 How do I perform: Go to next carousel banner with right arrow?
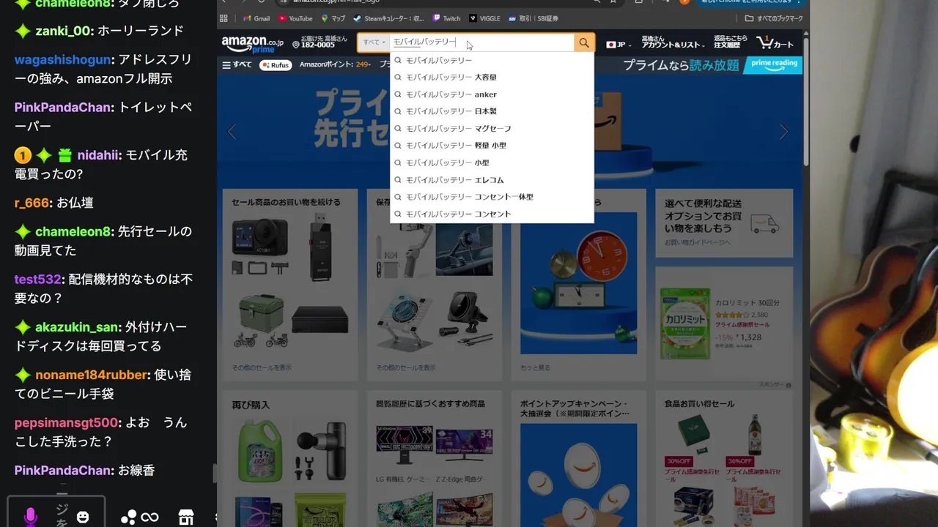tap(783, 132)
